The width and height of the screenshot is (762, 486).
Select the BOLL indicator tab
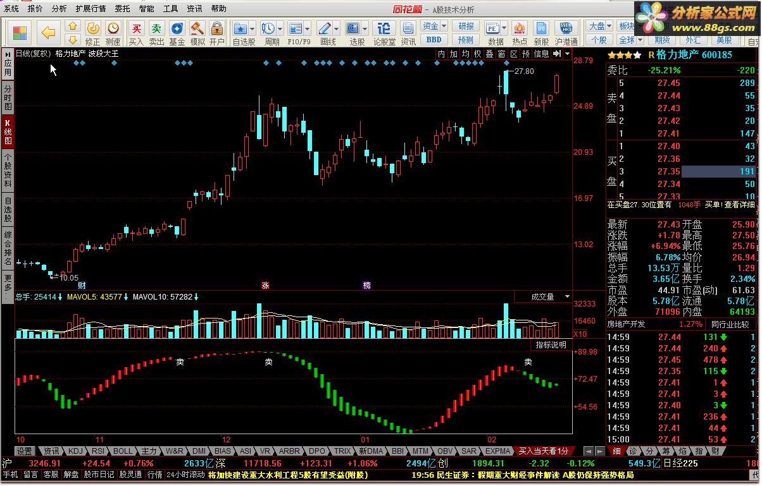pyautogui.click(x=123, y=451)
